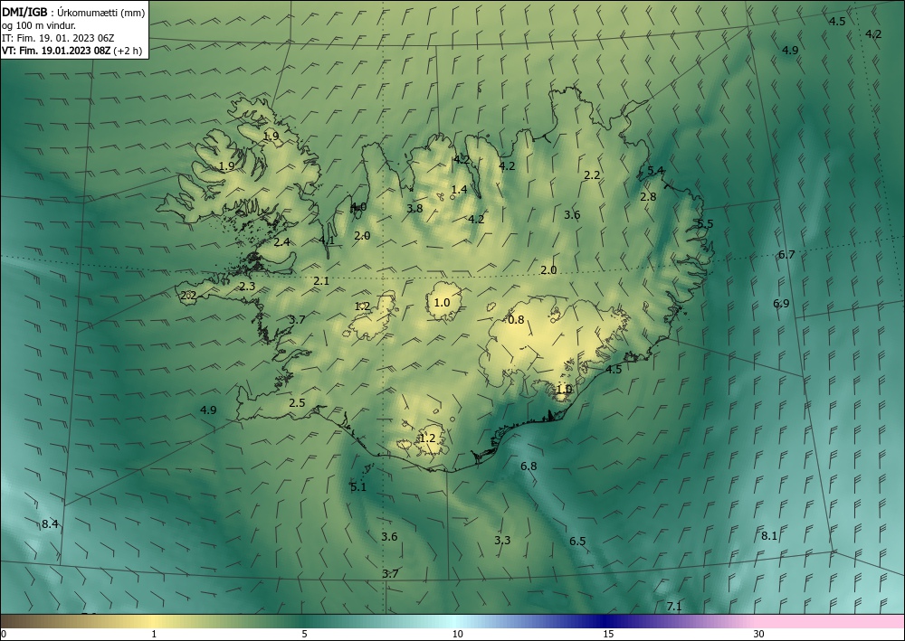Click the 2.5 value label on the map
Image resolution: width=905 pixels, height=641 pixels.
tap(297, 402)
